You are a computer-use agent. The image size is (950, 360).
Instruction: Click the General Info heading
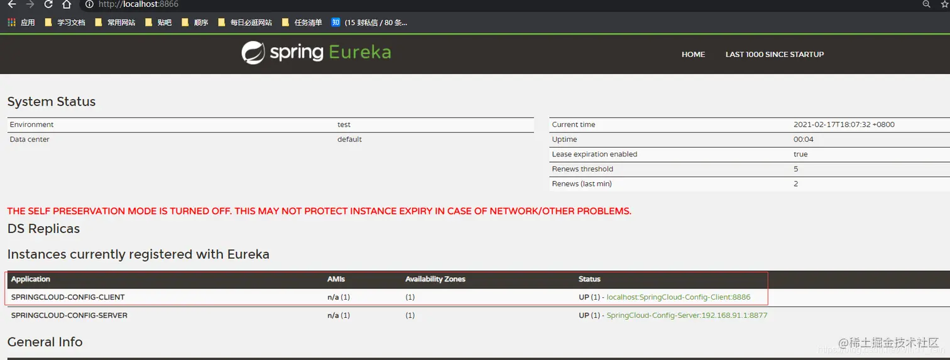pos(45,342)
